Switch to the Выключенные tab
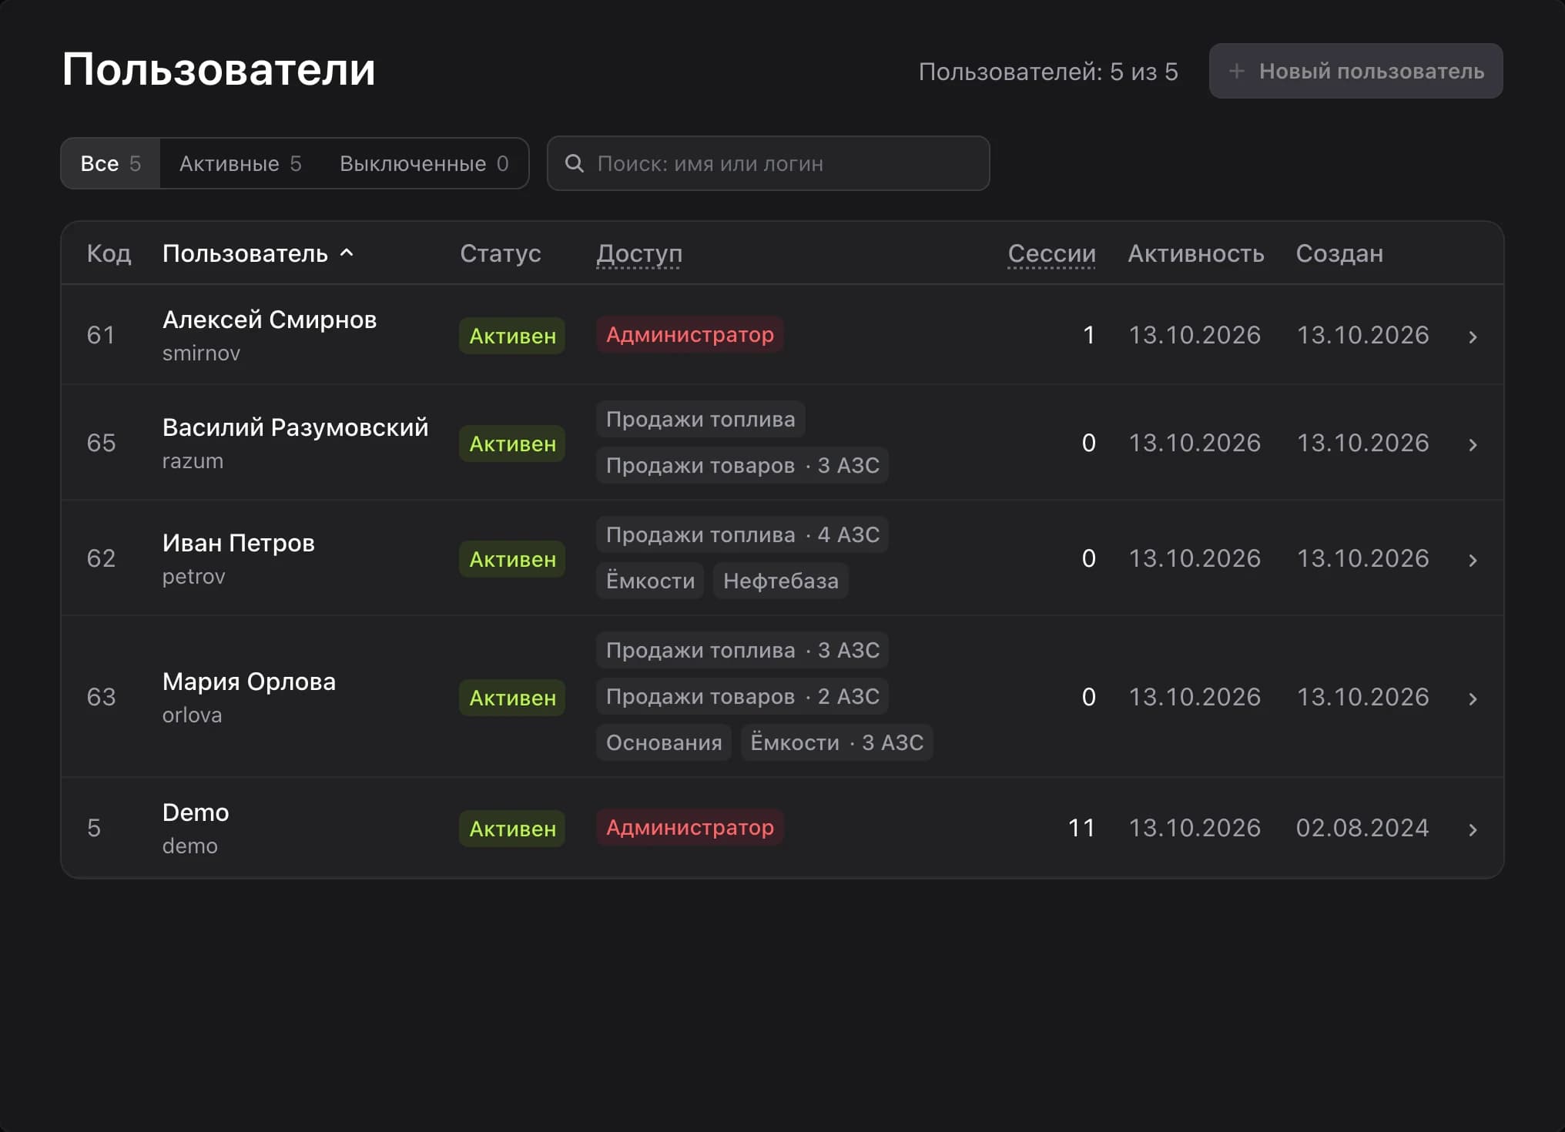 point(424,163)
